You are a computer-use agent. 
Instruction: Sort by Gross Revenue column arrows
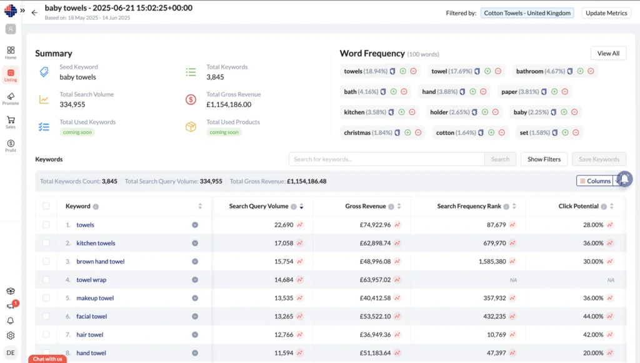399,207
